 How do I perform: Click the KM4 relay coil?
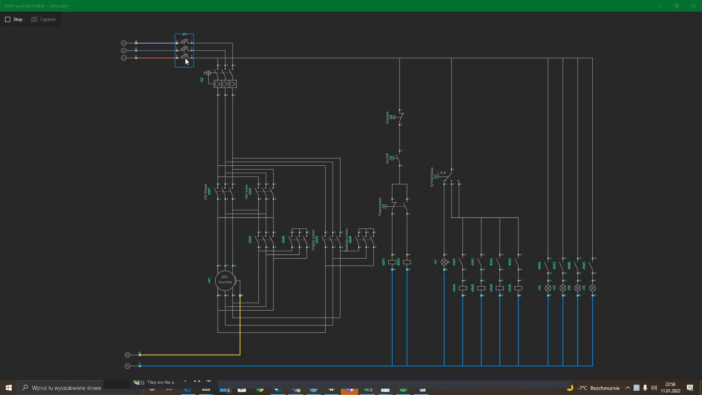click(463, 288)
